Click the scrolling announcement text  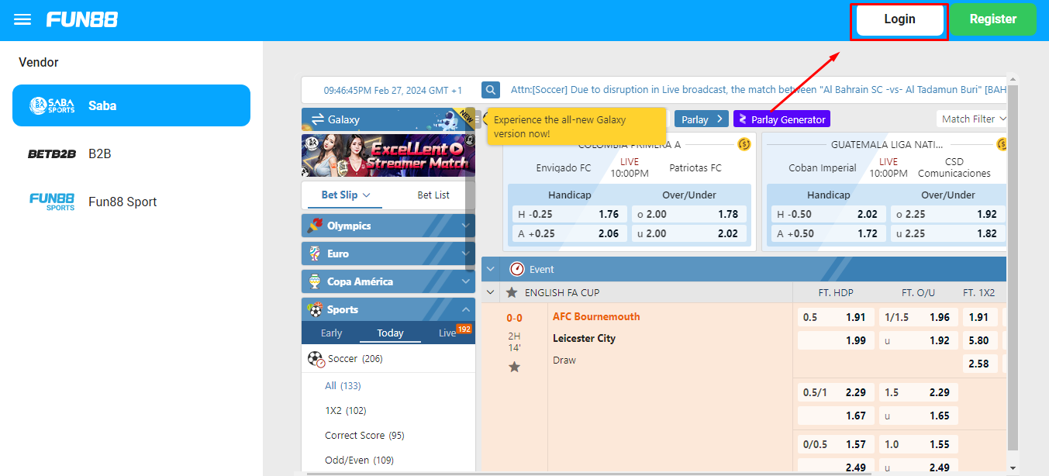pyautogui.click(x=758, y=90)
